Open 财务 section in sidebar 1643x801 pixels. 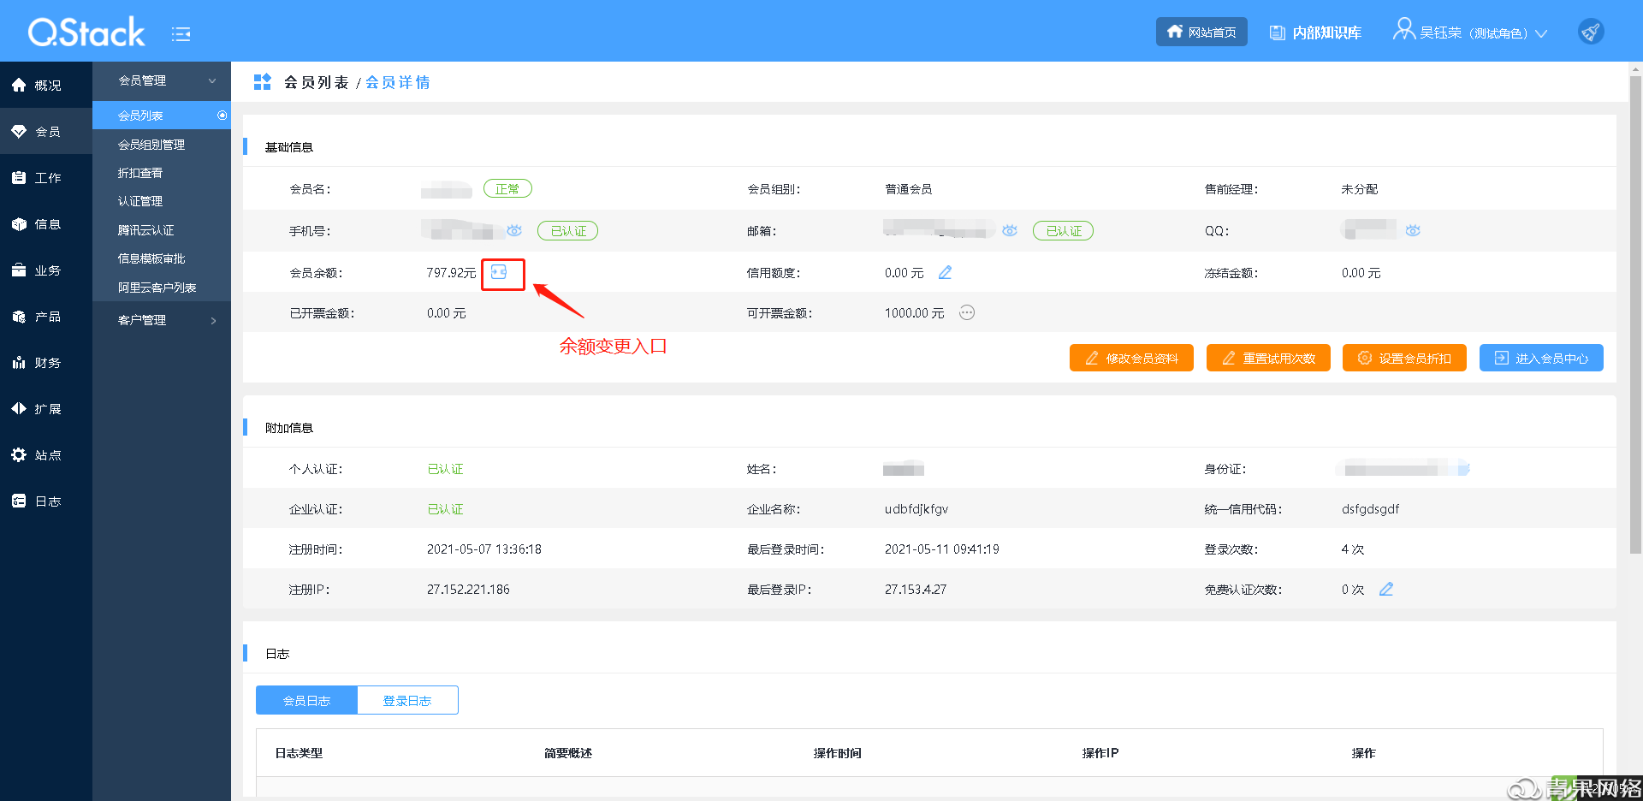point(46,362)
